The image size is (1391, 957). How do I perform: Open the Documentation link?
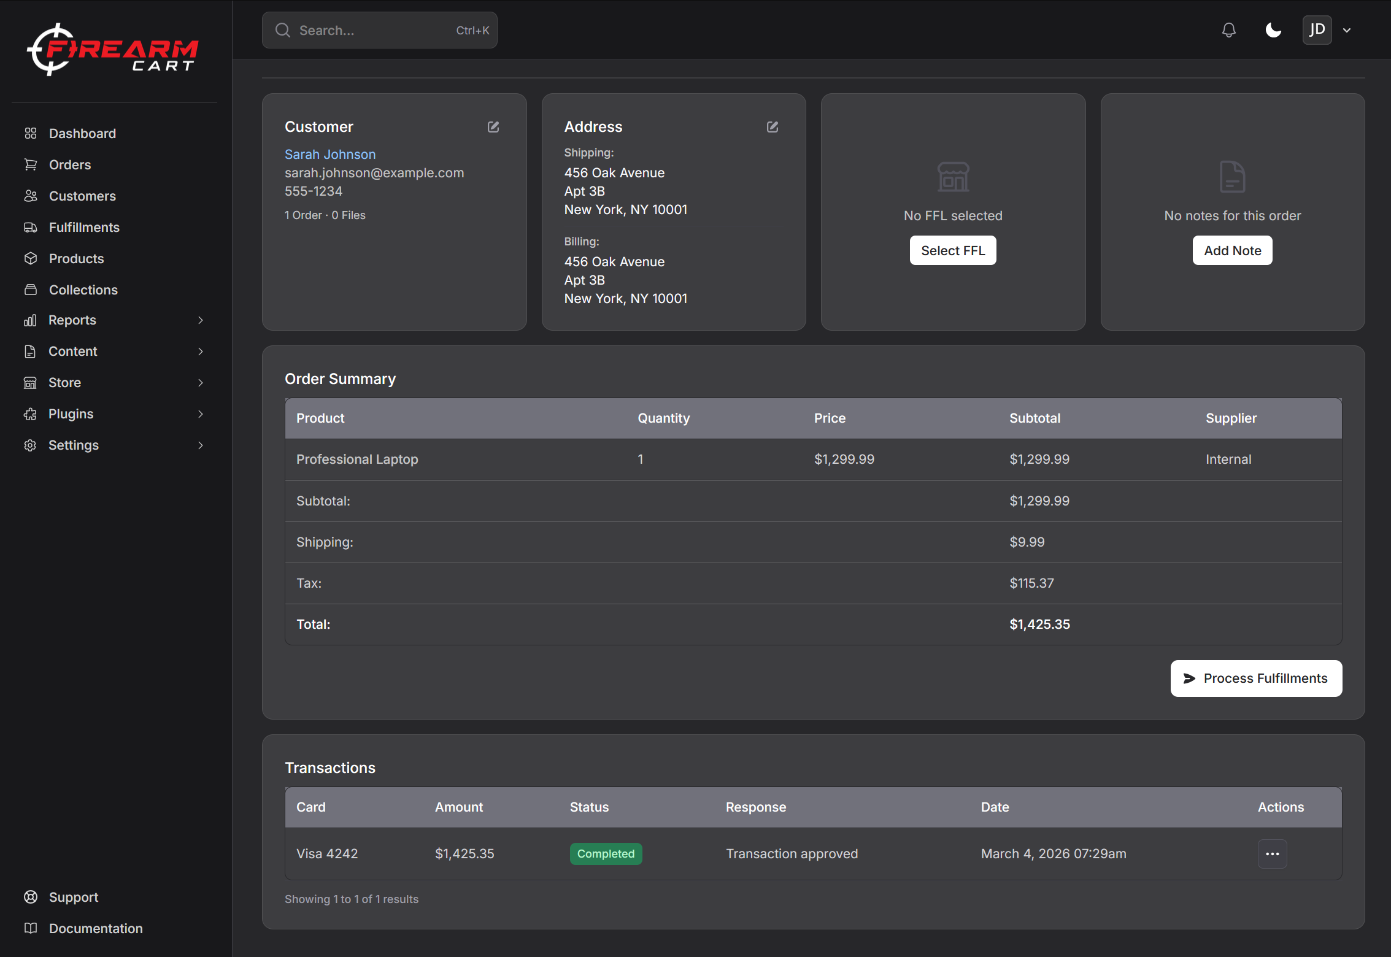[96, 928]
